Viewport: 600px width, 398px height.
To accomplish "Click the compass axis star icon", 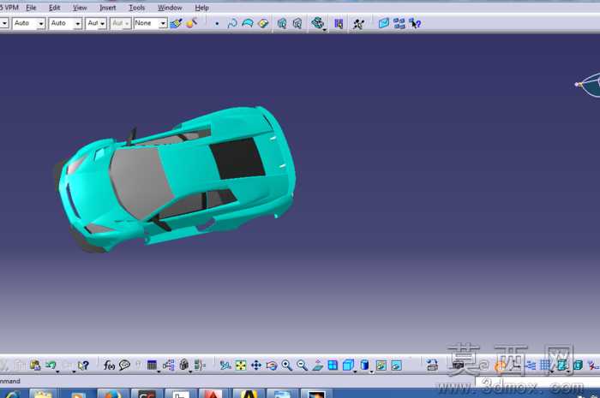I will (358, 24).
